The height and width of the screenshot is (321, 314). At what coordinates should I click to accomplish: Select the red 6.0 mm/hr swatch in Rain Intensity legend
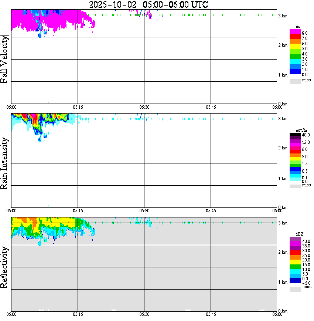point(295,152)
